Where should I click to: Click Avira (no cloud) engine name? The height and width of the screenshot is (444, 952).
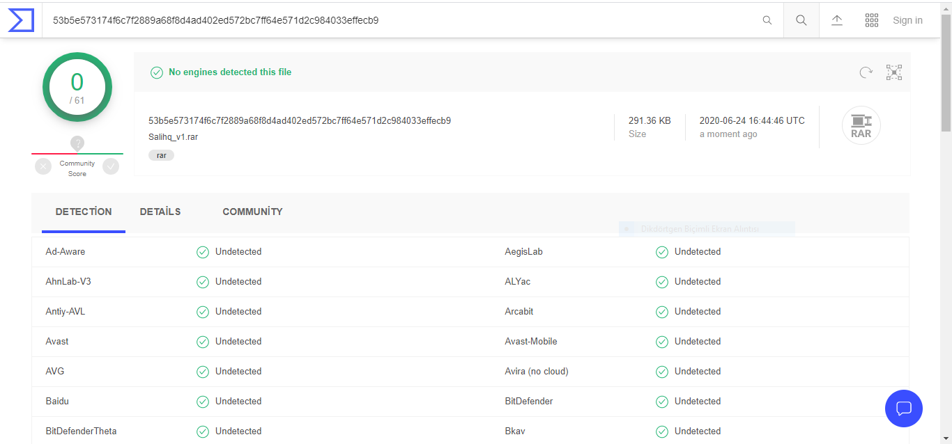tap(537, 371)
